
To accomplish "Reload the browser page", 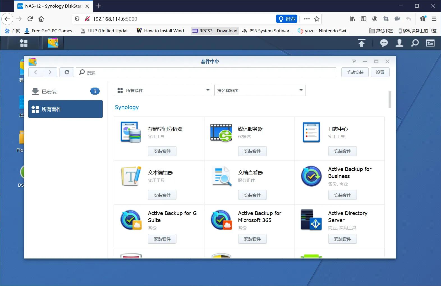I will click(x=30, y=19).
